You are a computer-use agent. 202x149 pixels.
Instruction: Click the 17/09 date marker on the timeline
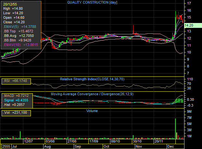tap(94, 142)
